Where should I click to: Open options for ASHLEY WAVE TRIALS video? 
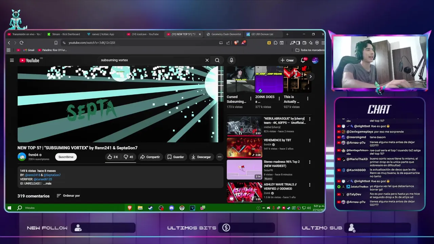point(310,185)
